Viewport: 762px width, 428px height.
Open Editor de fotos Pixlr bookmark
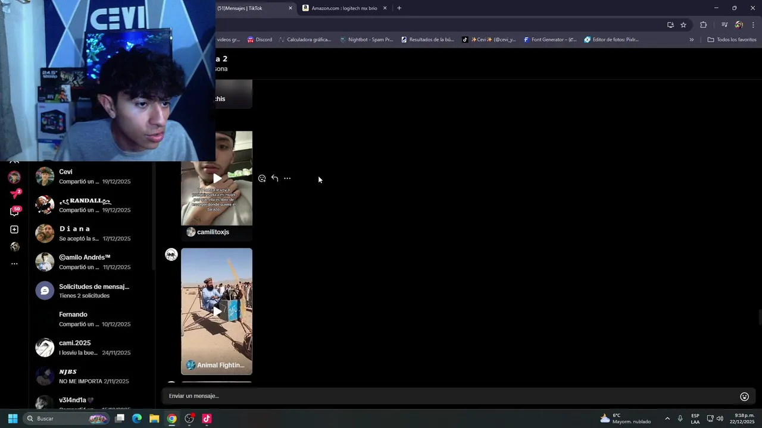coord(611,40)
